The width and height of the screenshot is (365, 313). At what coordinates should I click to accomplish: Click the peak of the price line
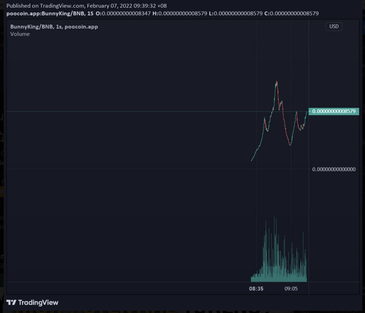pos(276,81)
